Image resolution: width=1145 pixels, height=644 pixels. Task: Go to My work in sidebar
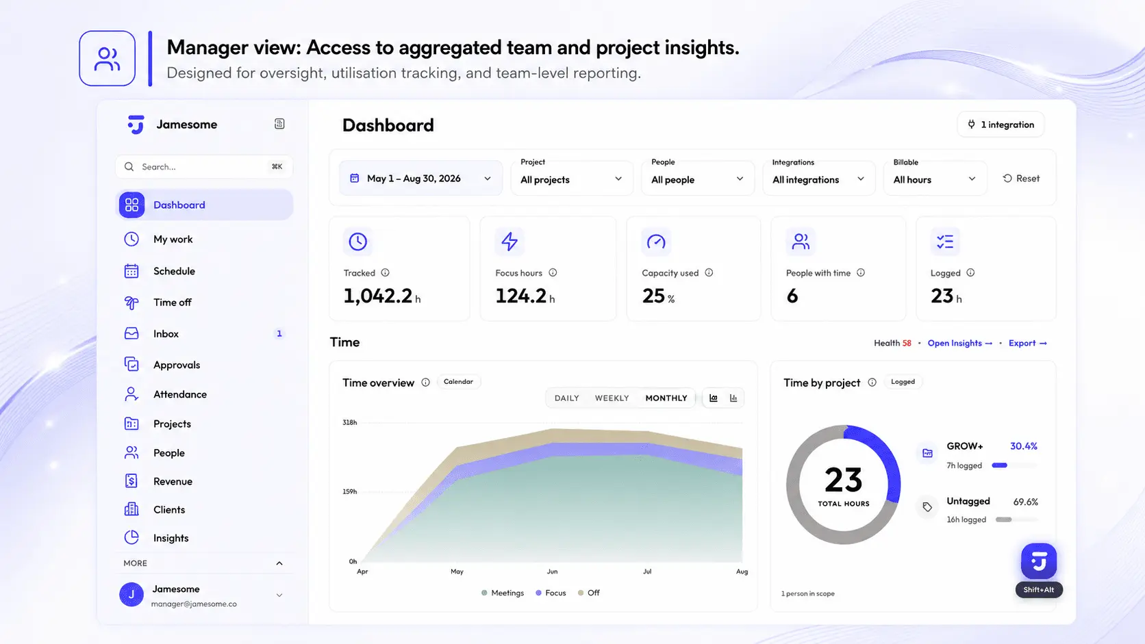click(204, 239)
